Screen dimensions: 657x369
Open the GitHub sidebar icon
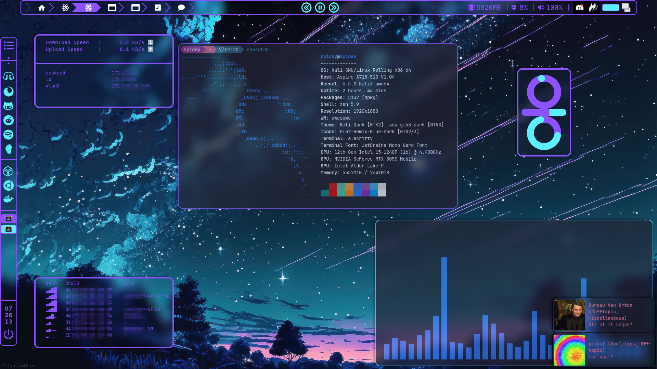tap(9, 106)
